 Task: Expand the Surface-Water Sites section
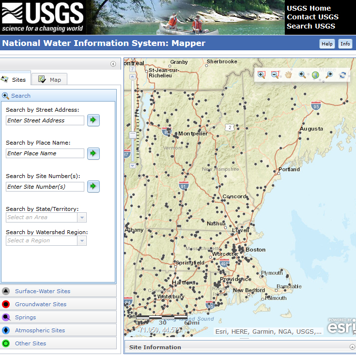pos(43,291)
